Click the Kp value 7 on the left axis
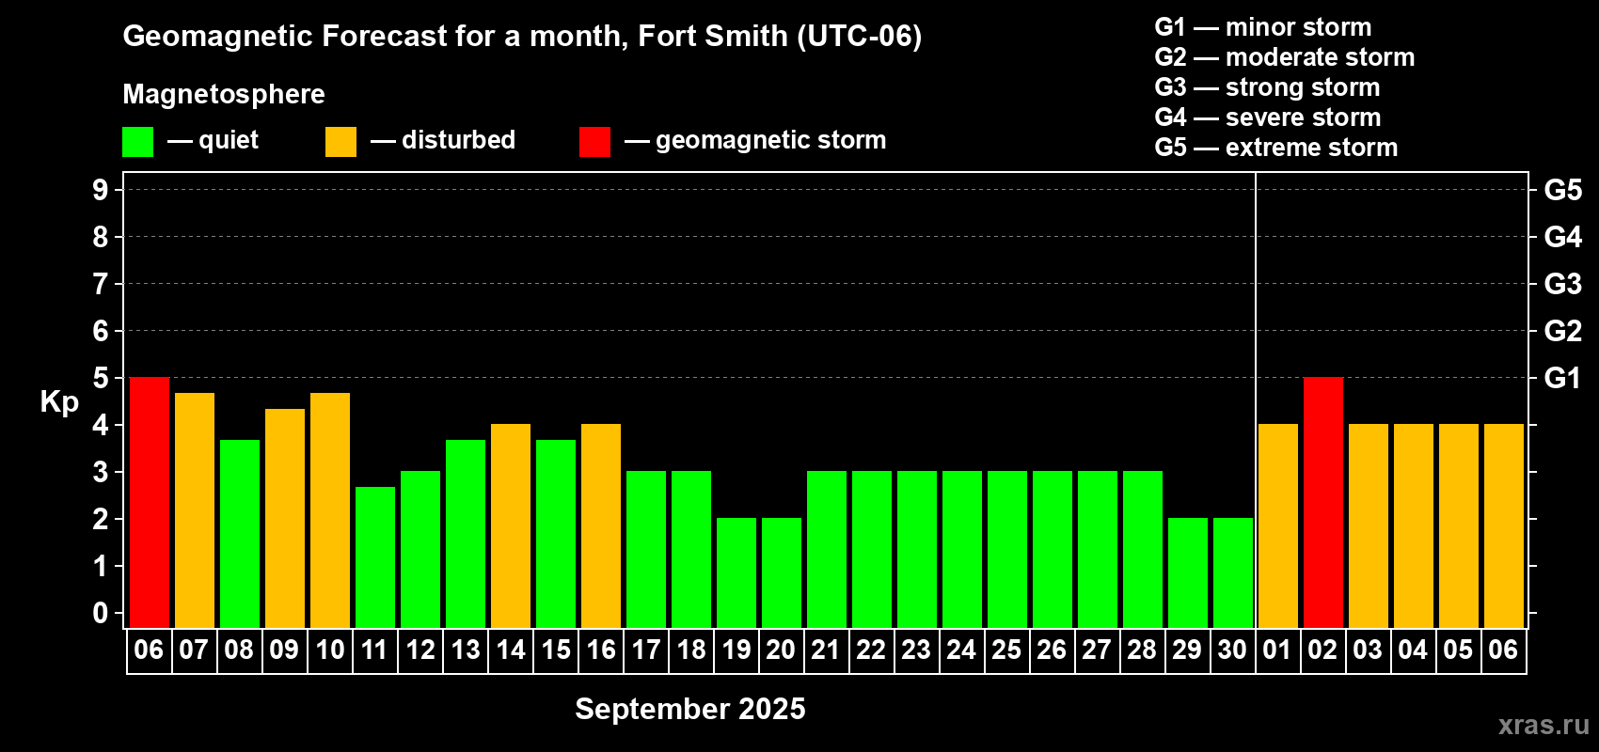 tap(101, 284)
